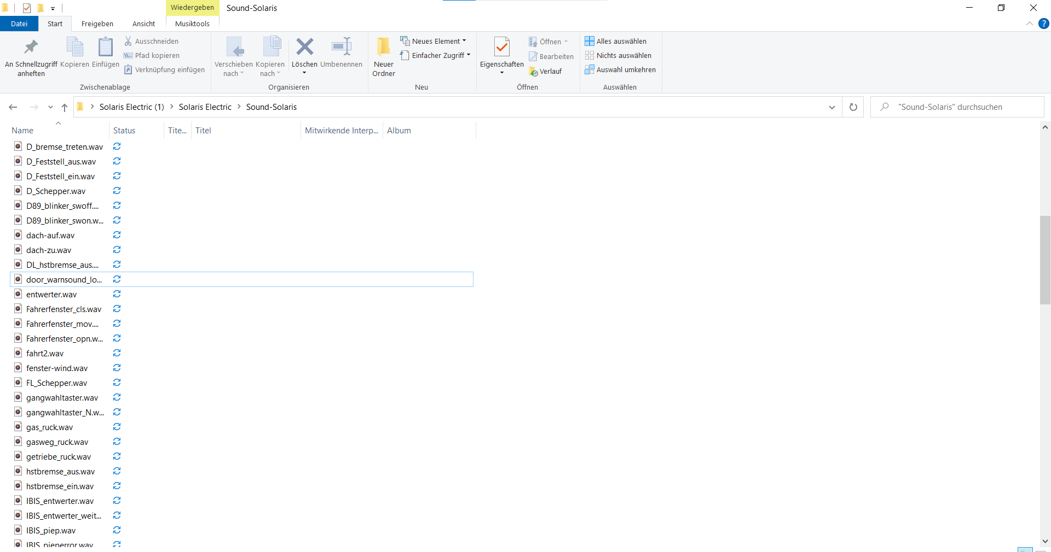Click the Einfügen paste icon
The width and height of the screenshot is (1051, 552).
[105, 47]
